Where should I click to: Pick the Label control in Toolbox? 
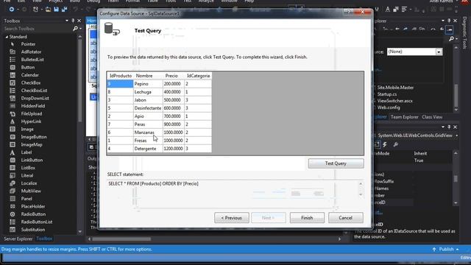(26, 152)
